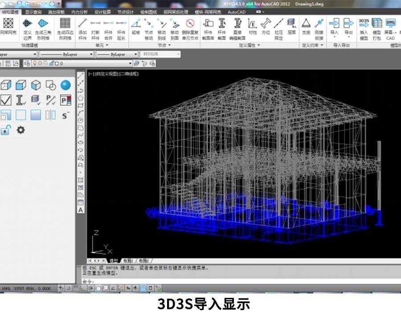This screenshot has width=401, height=314.
Task: Select the 打断杆件 break member tool
Action: (x=95, y=29)
